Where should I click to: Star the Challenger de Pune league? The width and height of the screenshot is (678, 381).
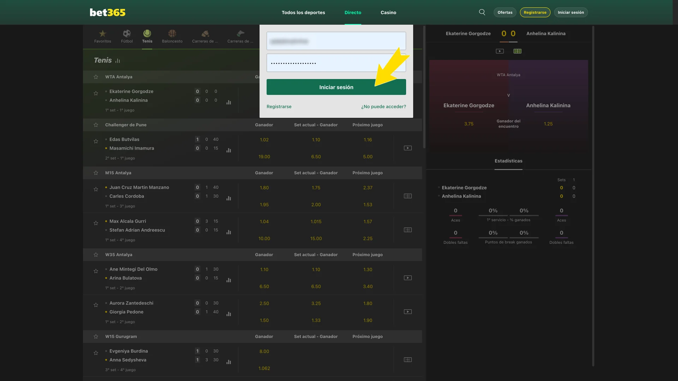pyautogui.click(x=96, y=125)
